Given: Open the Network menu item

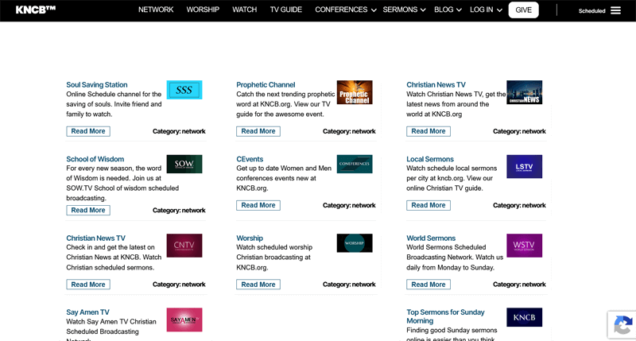Looking at the screenshot, I should pos(156,10).
